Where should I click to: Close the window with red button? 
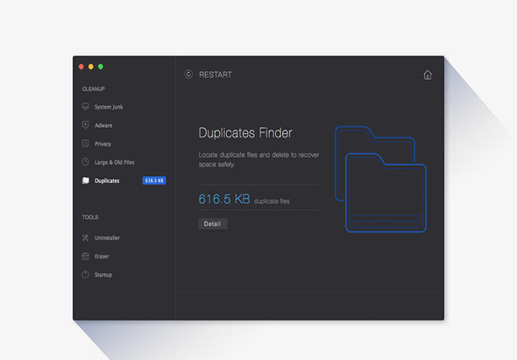[81, 67]
